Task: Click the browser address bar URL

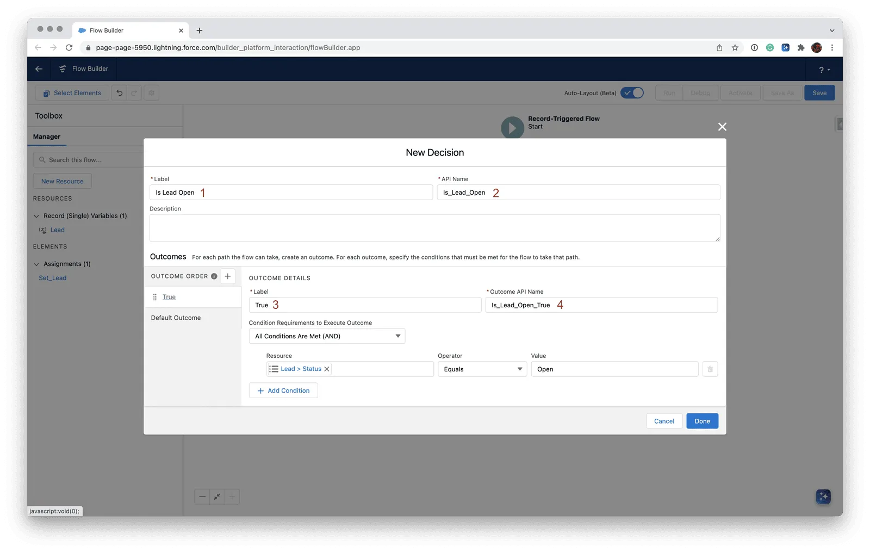Action: (228, 48)
